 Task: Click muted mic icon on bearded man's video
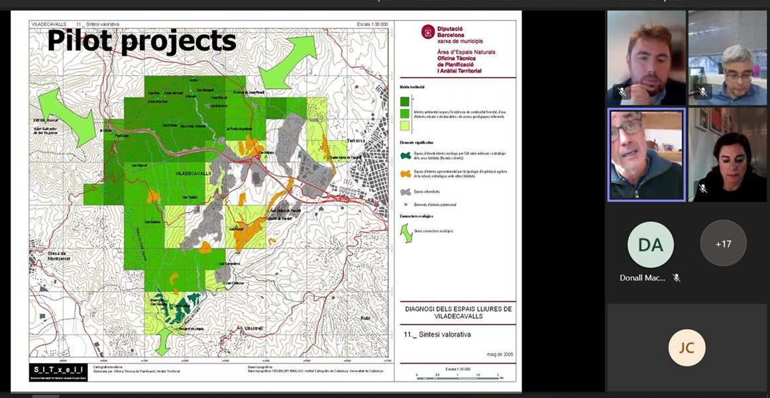pos(622,91)
